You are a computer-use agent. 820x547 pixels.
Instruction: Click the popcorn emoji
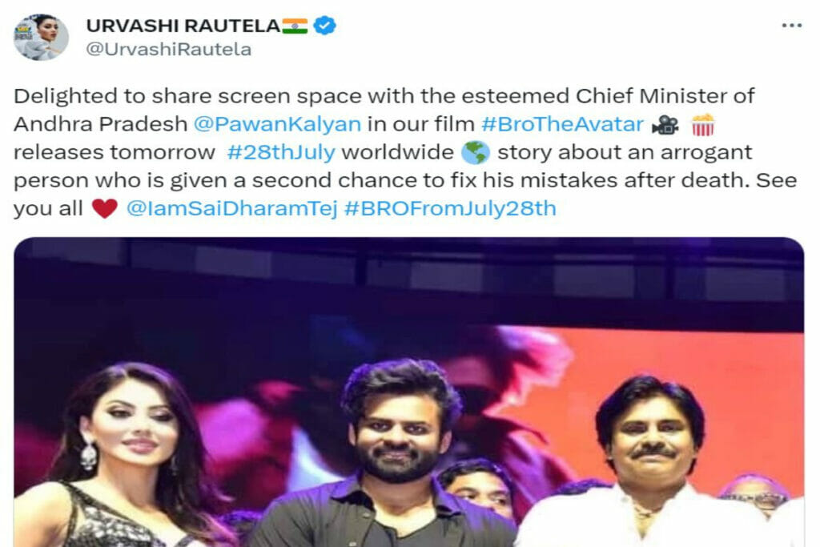703,124
